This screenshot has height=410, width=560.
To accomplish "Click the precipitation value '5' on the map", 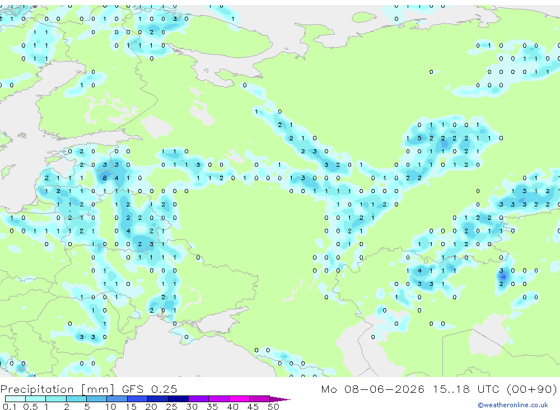I will (x=419, y=138).
